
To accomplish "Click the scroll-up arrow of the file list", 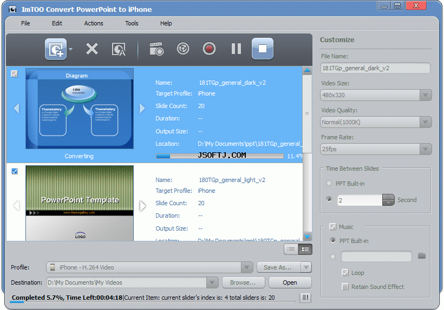I will pyautogui.click(x=307, y=70).
